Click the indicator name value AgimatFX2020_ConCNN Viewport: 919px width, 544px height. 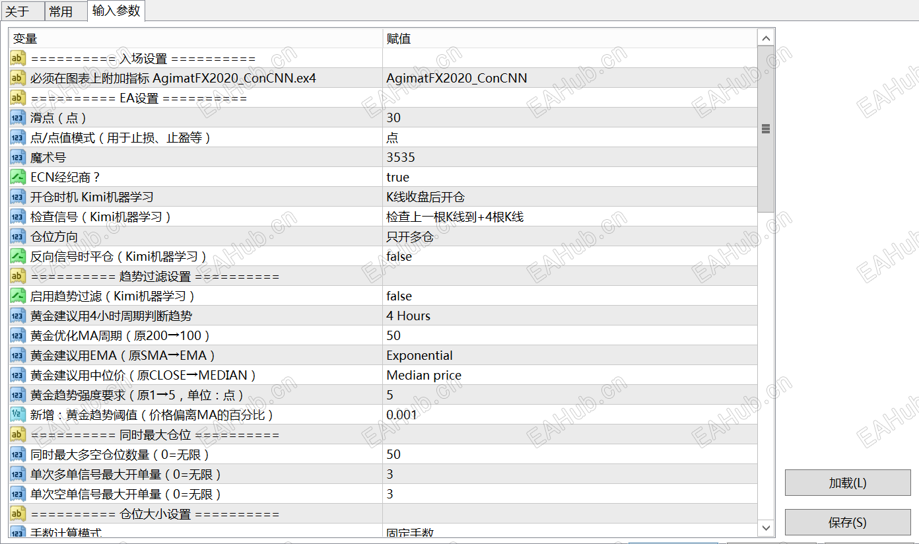(457, 78)
